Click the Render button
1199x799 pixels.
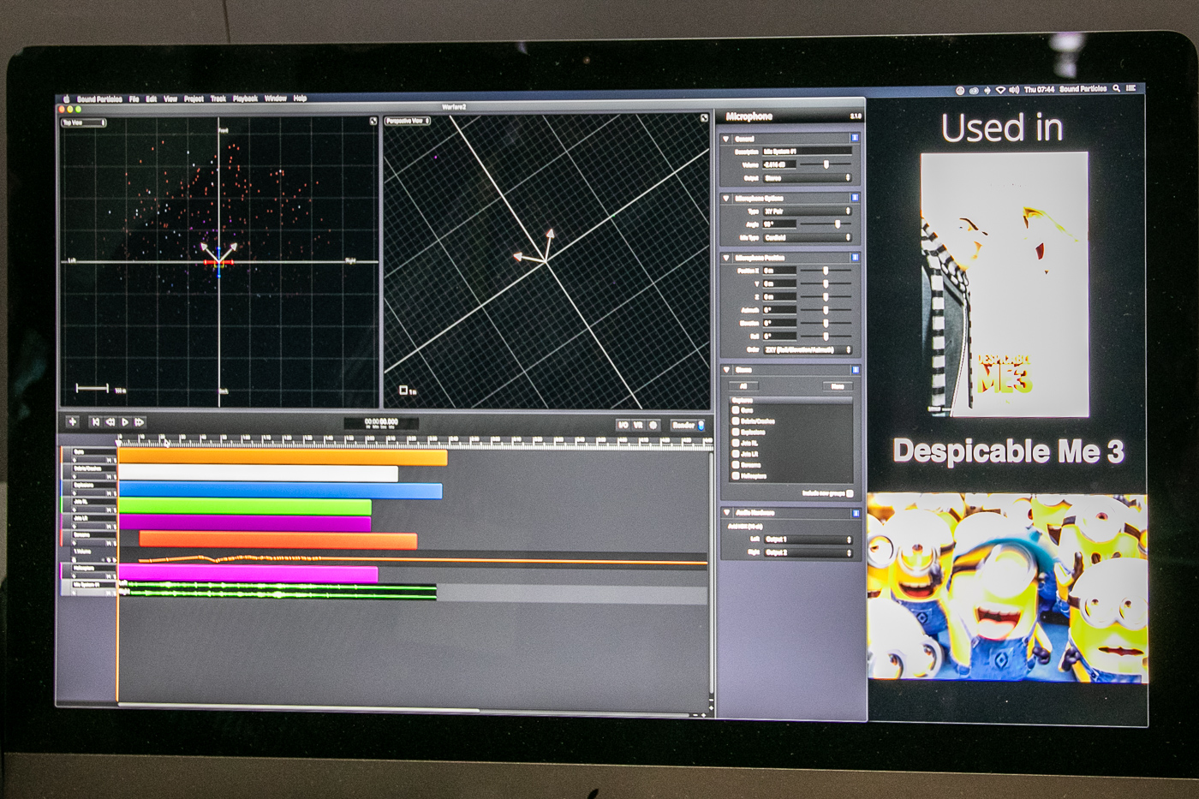pos(687,425)
